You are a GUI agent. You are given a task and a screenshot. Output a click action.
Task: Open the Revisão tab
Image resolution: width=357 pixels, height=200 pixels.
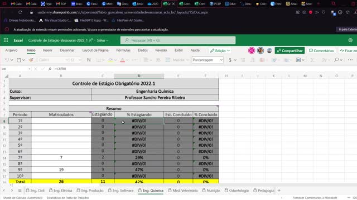tap(161, 50)
